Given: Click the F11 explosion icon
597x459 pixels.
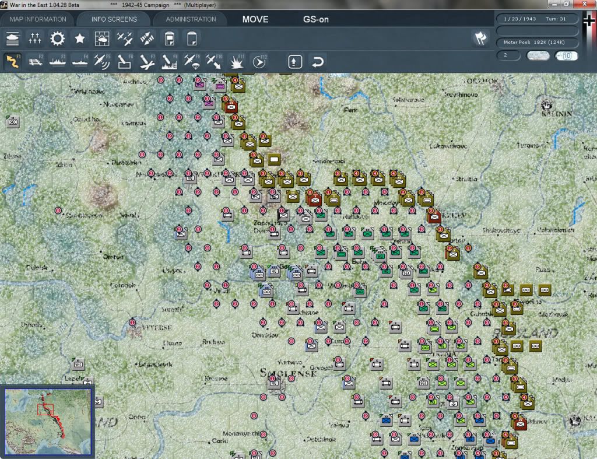Looking at the screenshot, I should click(237, 61).
